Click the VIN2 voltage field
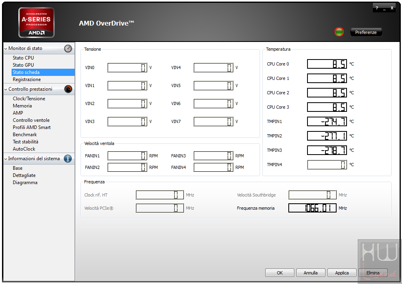Viewport: 402px width, 284px height. point(127,103)
